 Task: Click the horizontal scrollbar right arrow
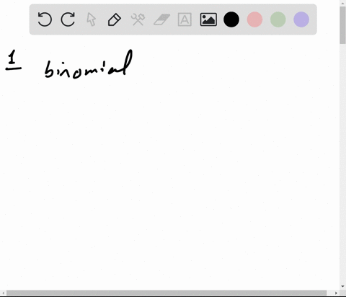[x=336, y=293]
